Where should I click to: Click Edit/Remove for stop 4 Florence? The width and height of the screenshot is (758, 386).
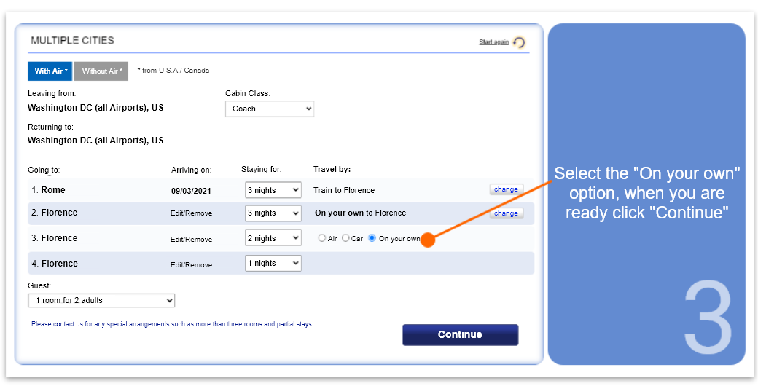click(x=191, y=264)
